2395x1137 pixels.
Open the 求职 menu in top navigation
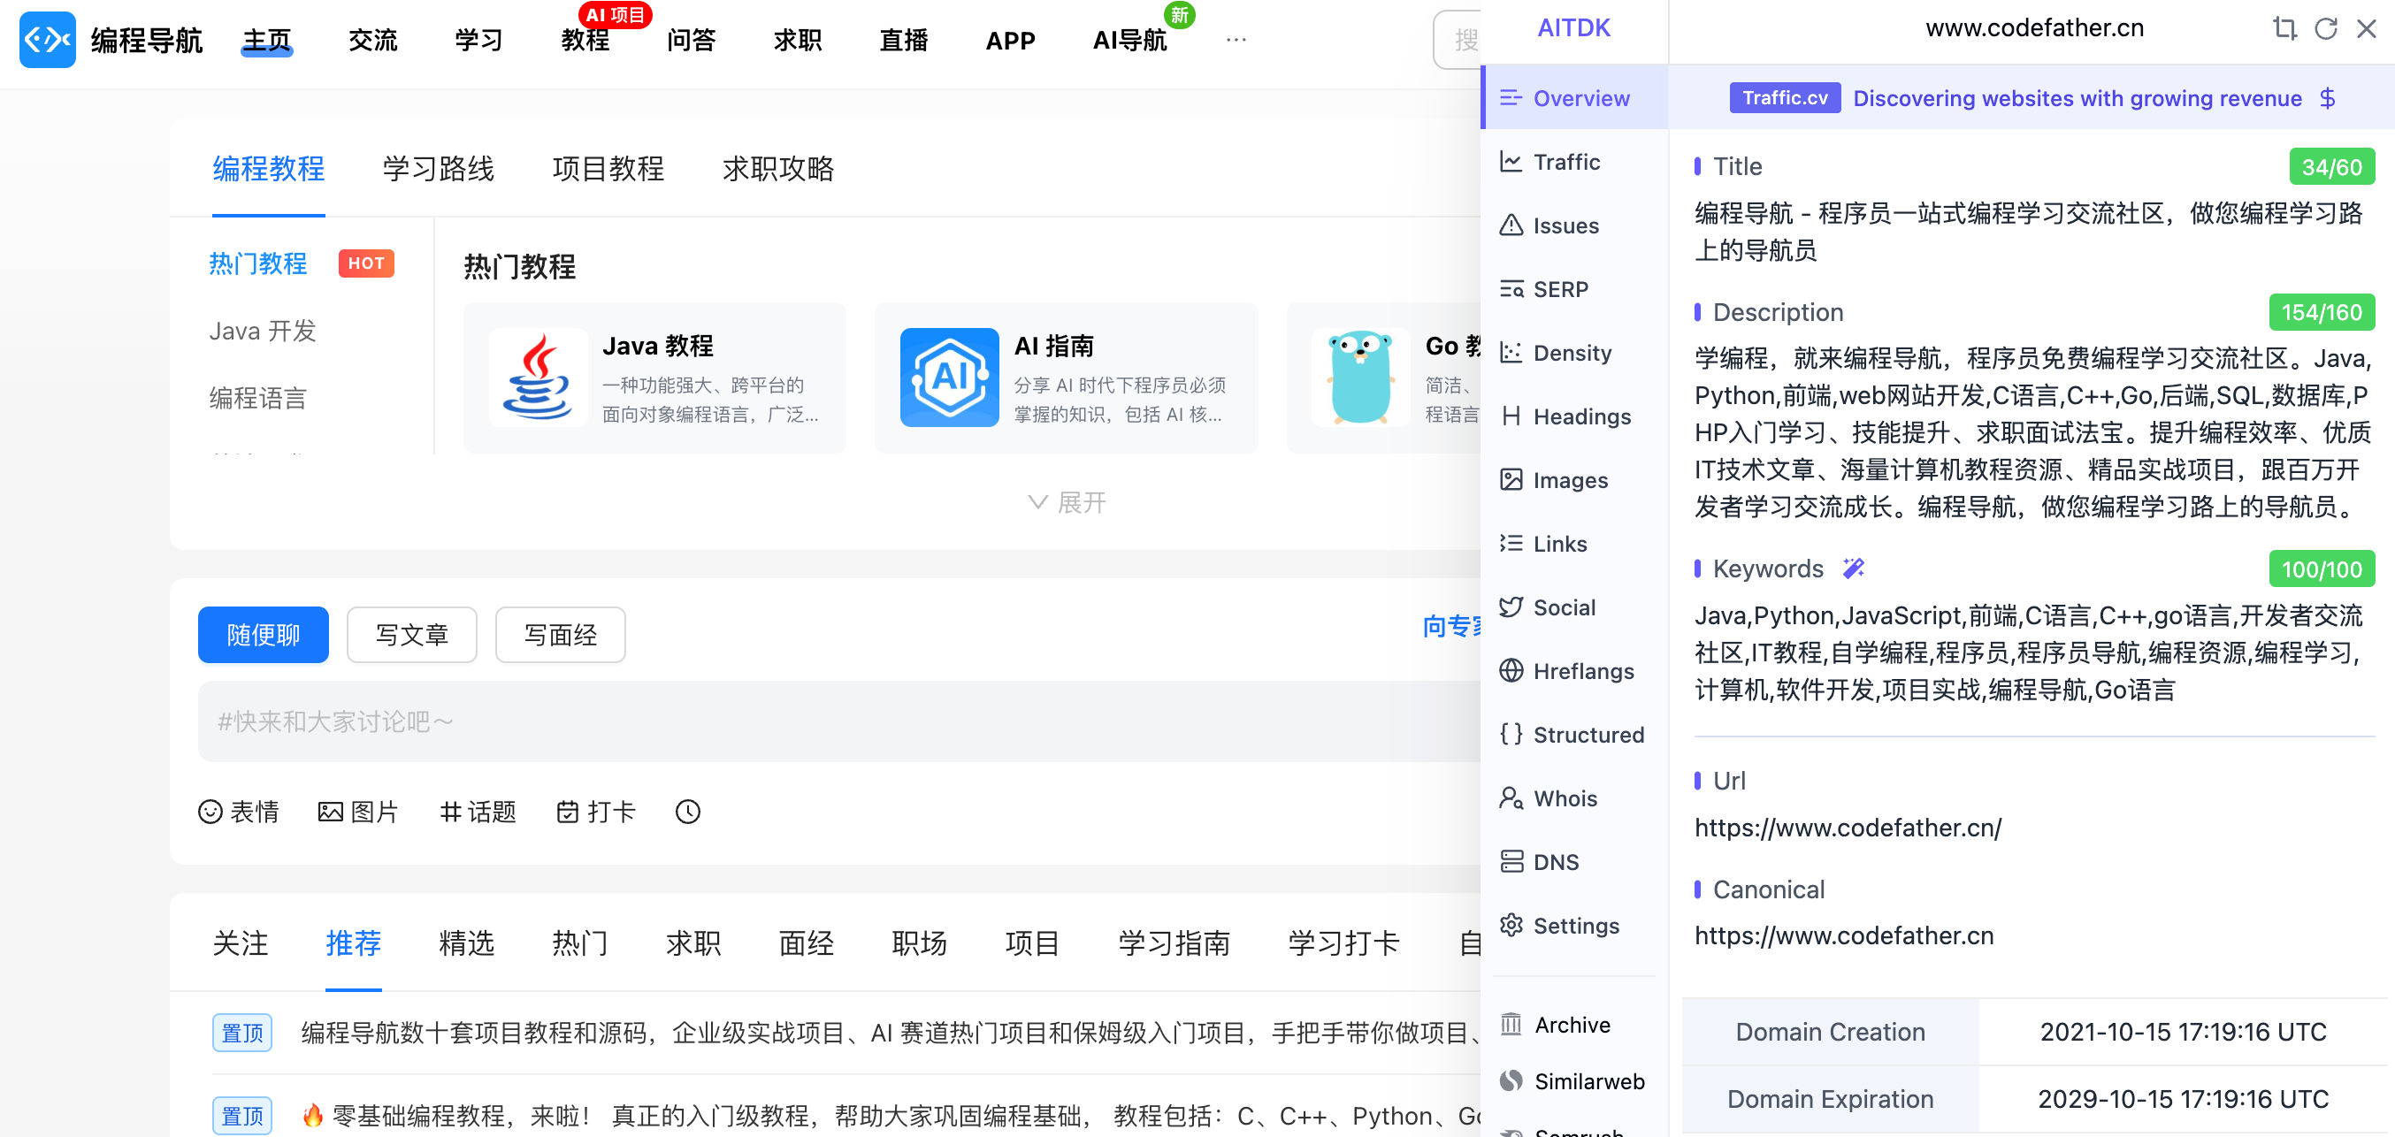pos(797,40)
